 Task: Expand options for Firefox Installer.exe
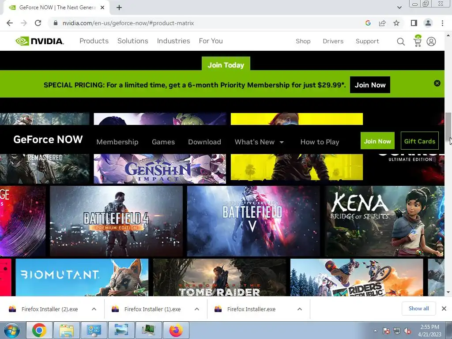pos(300,309)
